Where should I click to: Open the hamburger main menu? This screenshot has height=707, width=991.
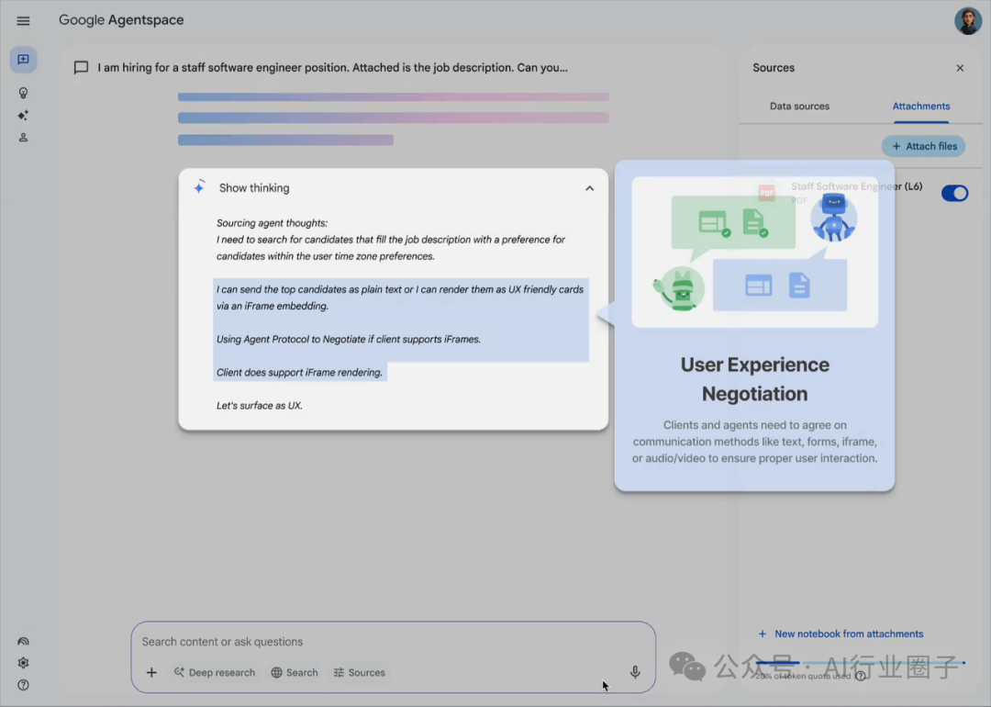point(23,21)
